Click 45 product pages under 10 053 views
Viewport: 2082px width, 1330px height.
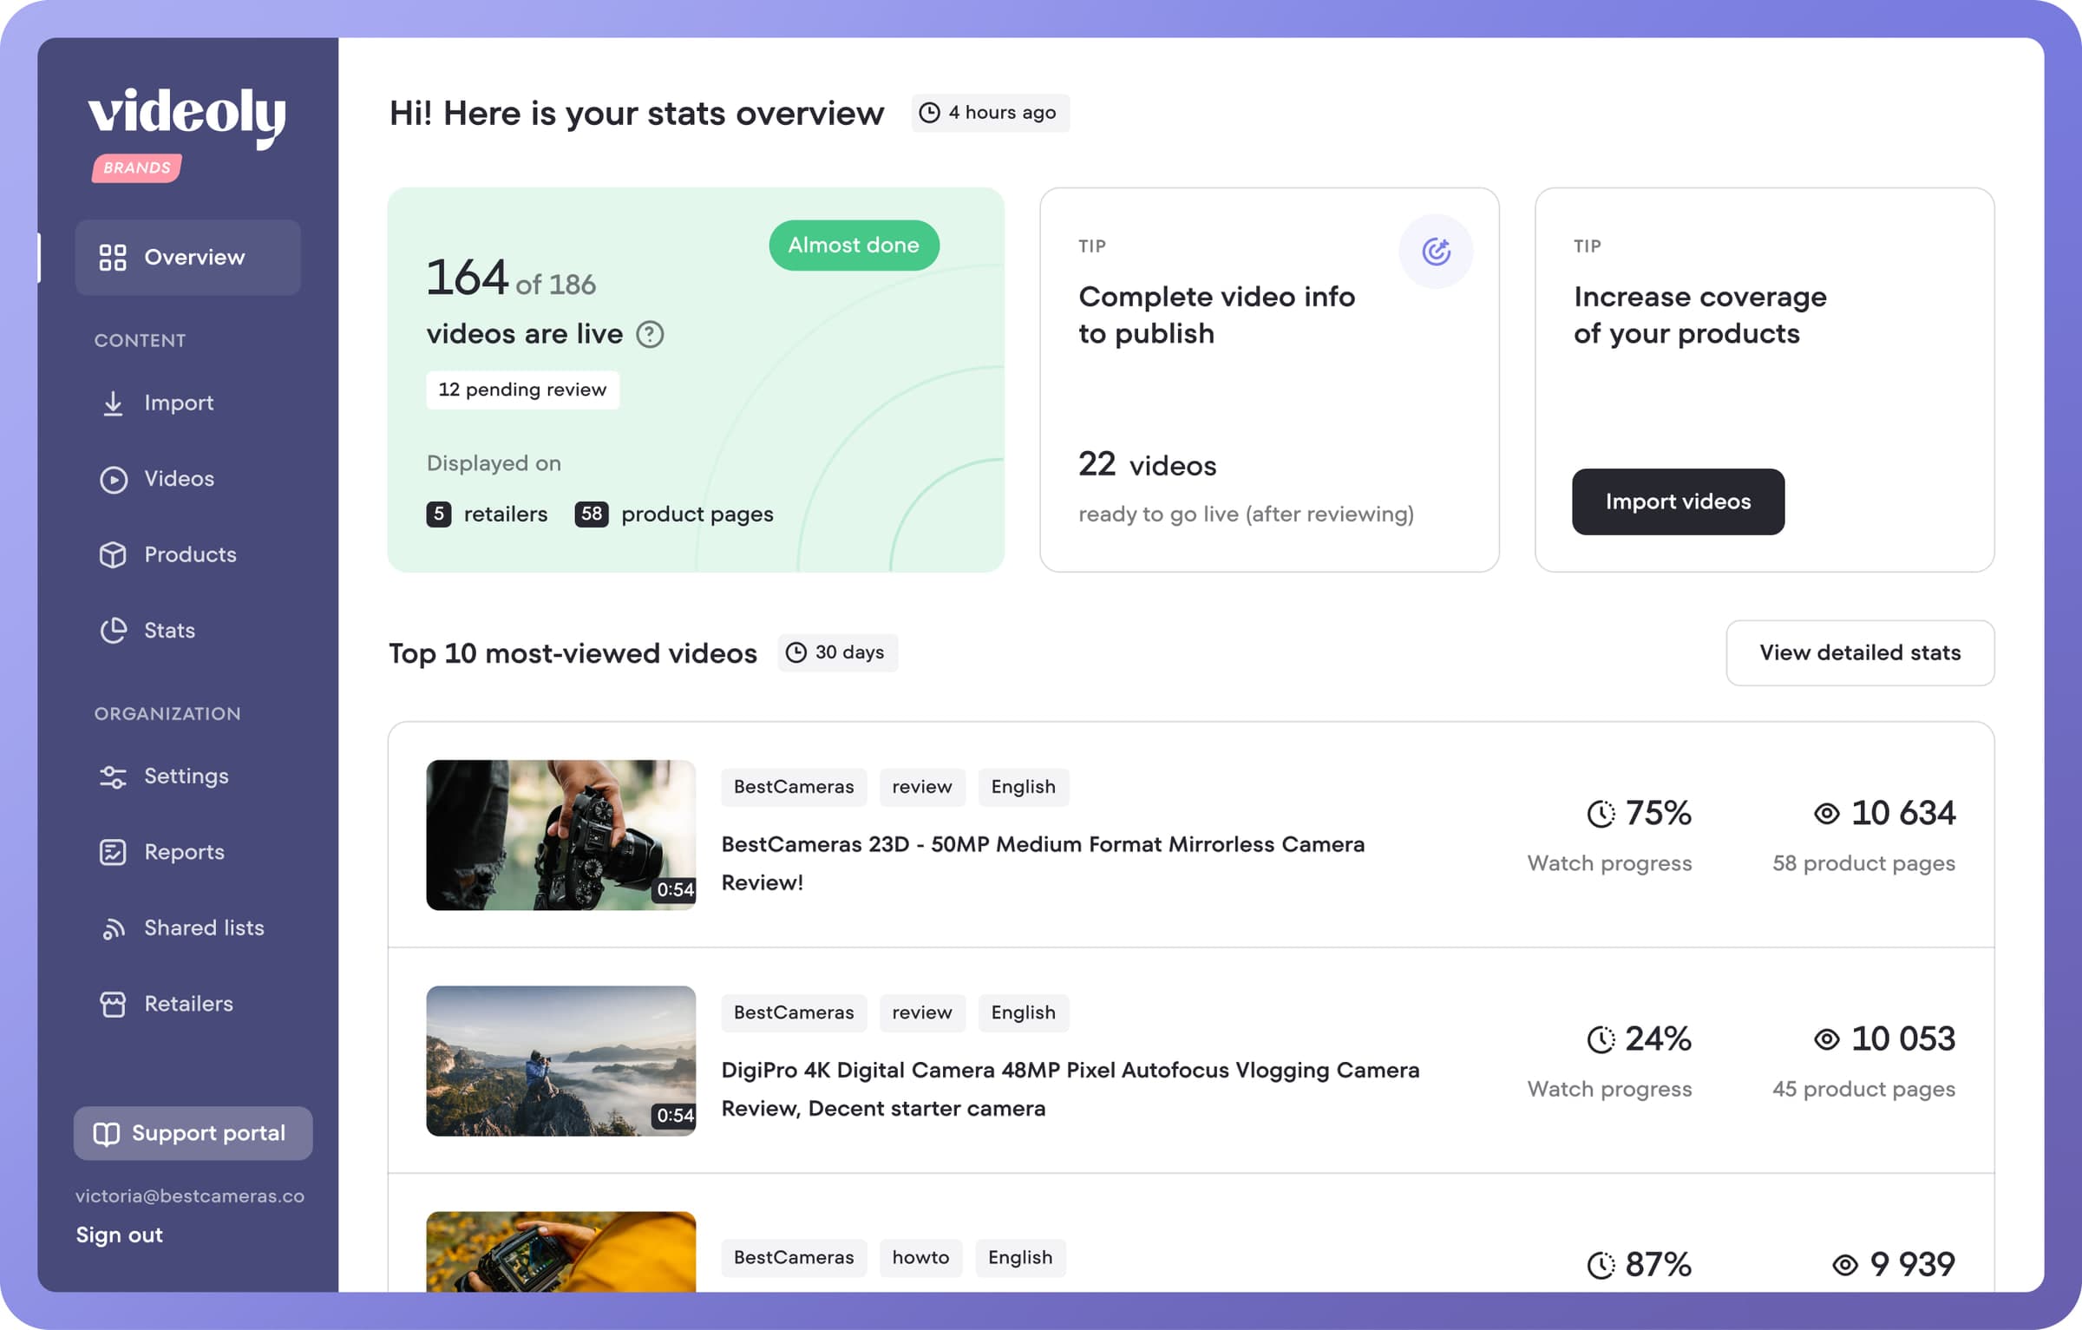click(1863, 1089)
